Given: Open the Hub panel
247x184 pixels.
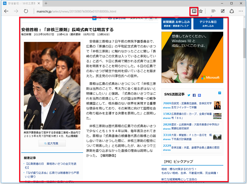Looking at the screenshot, I should pos(213,11).
